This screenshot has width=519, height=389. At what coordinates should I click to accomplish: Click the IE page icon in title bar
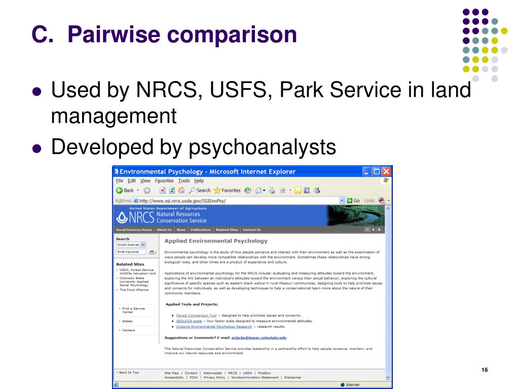[x=116, y=171]
